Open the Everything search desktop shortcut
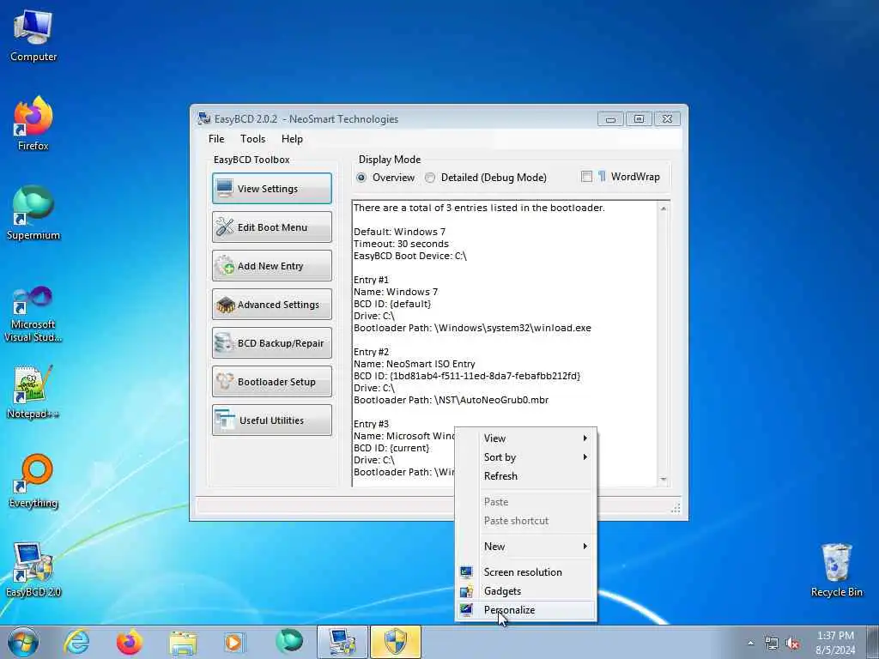879x659 pixels. 33,481
